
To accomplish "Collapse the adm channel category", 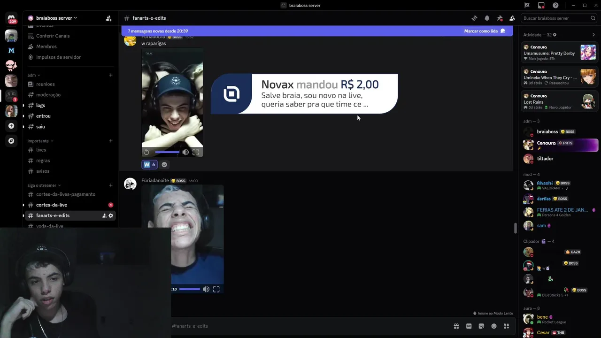I will [34, 75].
